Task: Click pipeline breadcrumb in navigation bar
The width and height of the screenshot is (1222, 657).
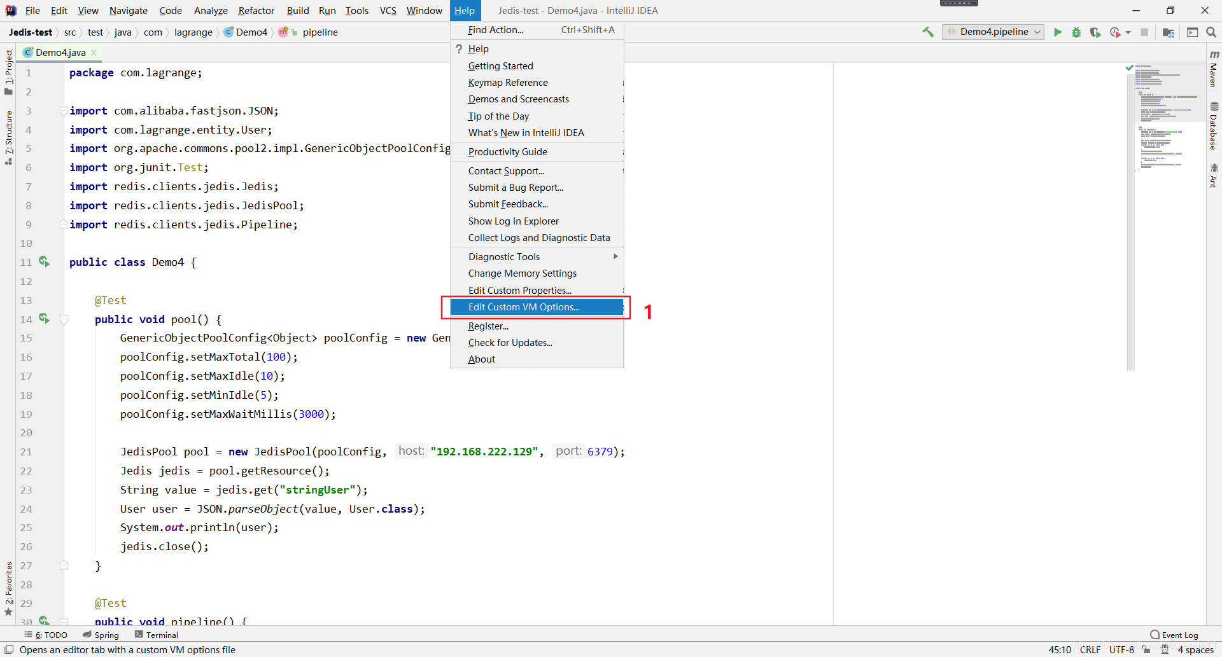Action: click(320, 32)
